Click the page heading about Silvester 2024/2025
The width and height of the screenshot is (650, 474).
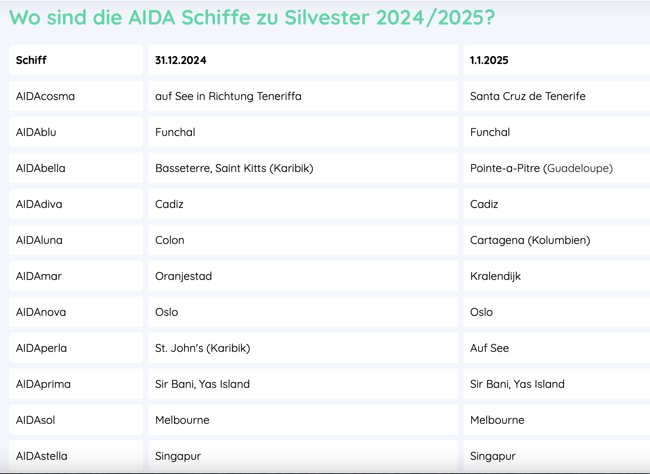pos(252,17)
